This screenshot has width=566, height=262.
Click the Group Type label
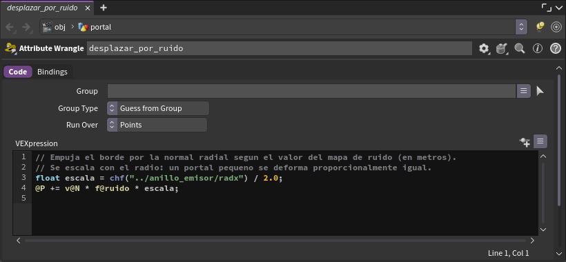pyautogui.click(x=78, y=108)
